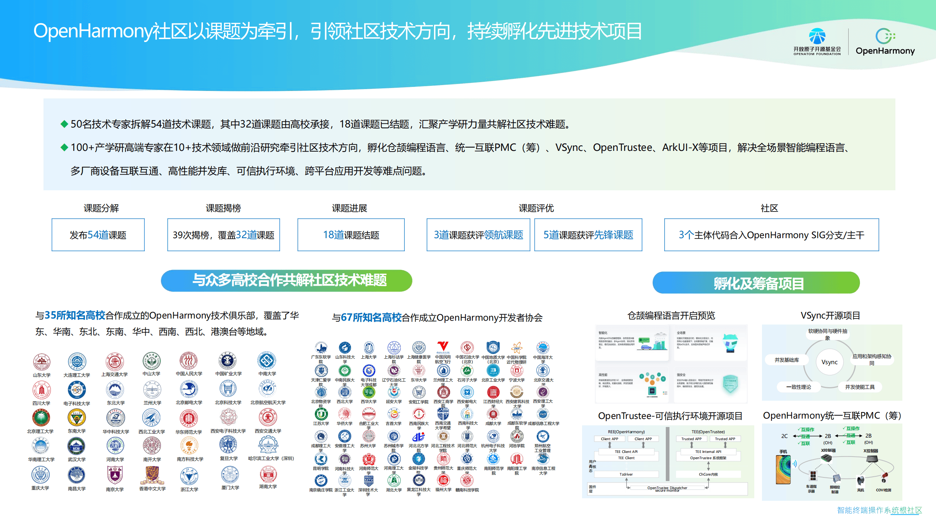Open the 统一互联PMC device diagram

[x=832, y=462]
